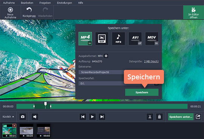
Task: Click the right cut marker on timeline
Action: pyautogui.click(x=51, y=106)
